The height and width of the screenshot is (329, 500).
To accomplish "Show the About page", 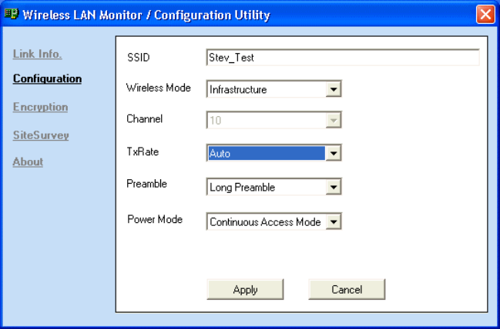I will [x=28, y=161].
